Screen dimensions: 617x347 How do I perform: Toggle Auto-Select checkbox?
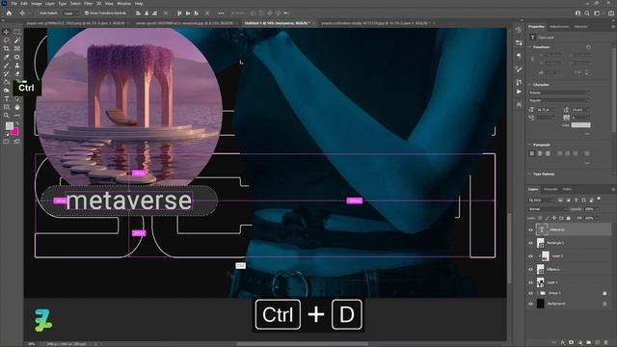point(37,13)
